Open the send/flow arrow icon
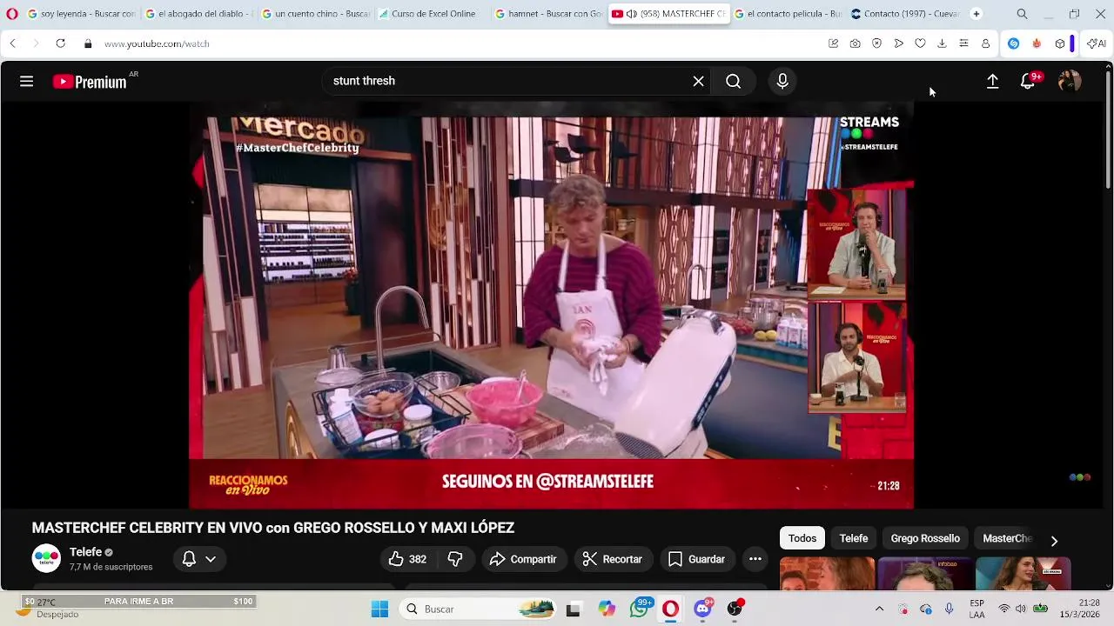The image size is (1114, 626). pos(898,43)
